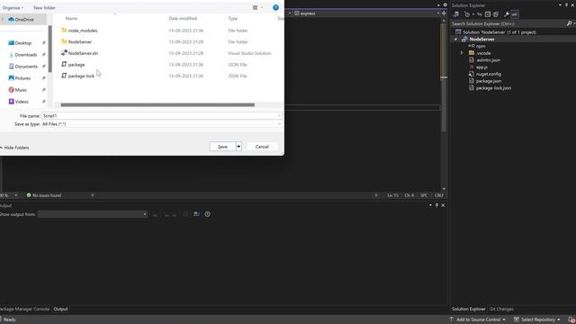Click Switch Views icon in Solution Explorer
Screen dimensions: 576x324
coord(456,14)
